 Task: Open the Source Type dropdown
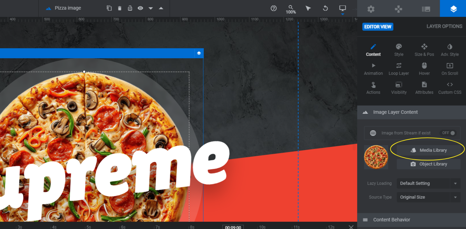click(x=428, y=197)
